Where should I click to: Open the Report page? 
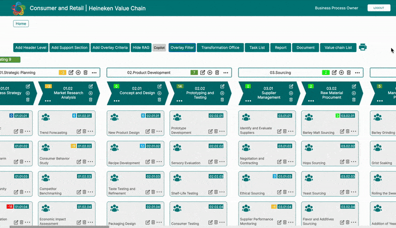coord(281,48)
